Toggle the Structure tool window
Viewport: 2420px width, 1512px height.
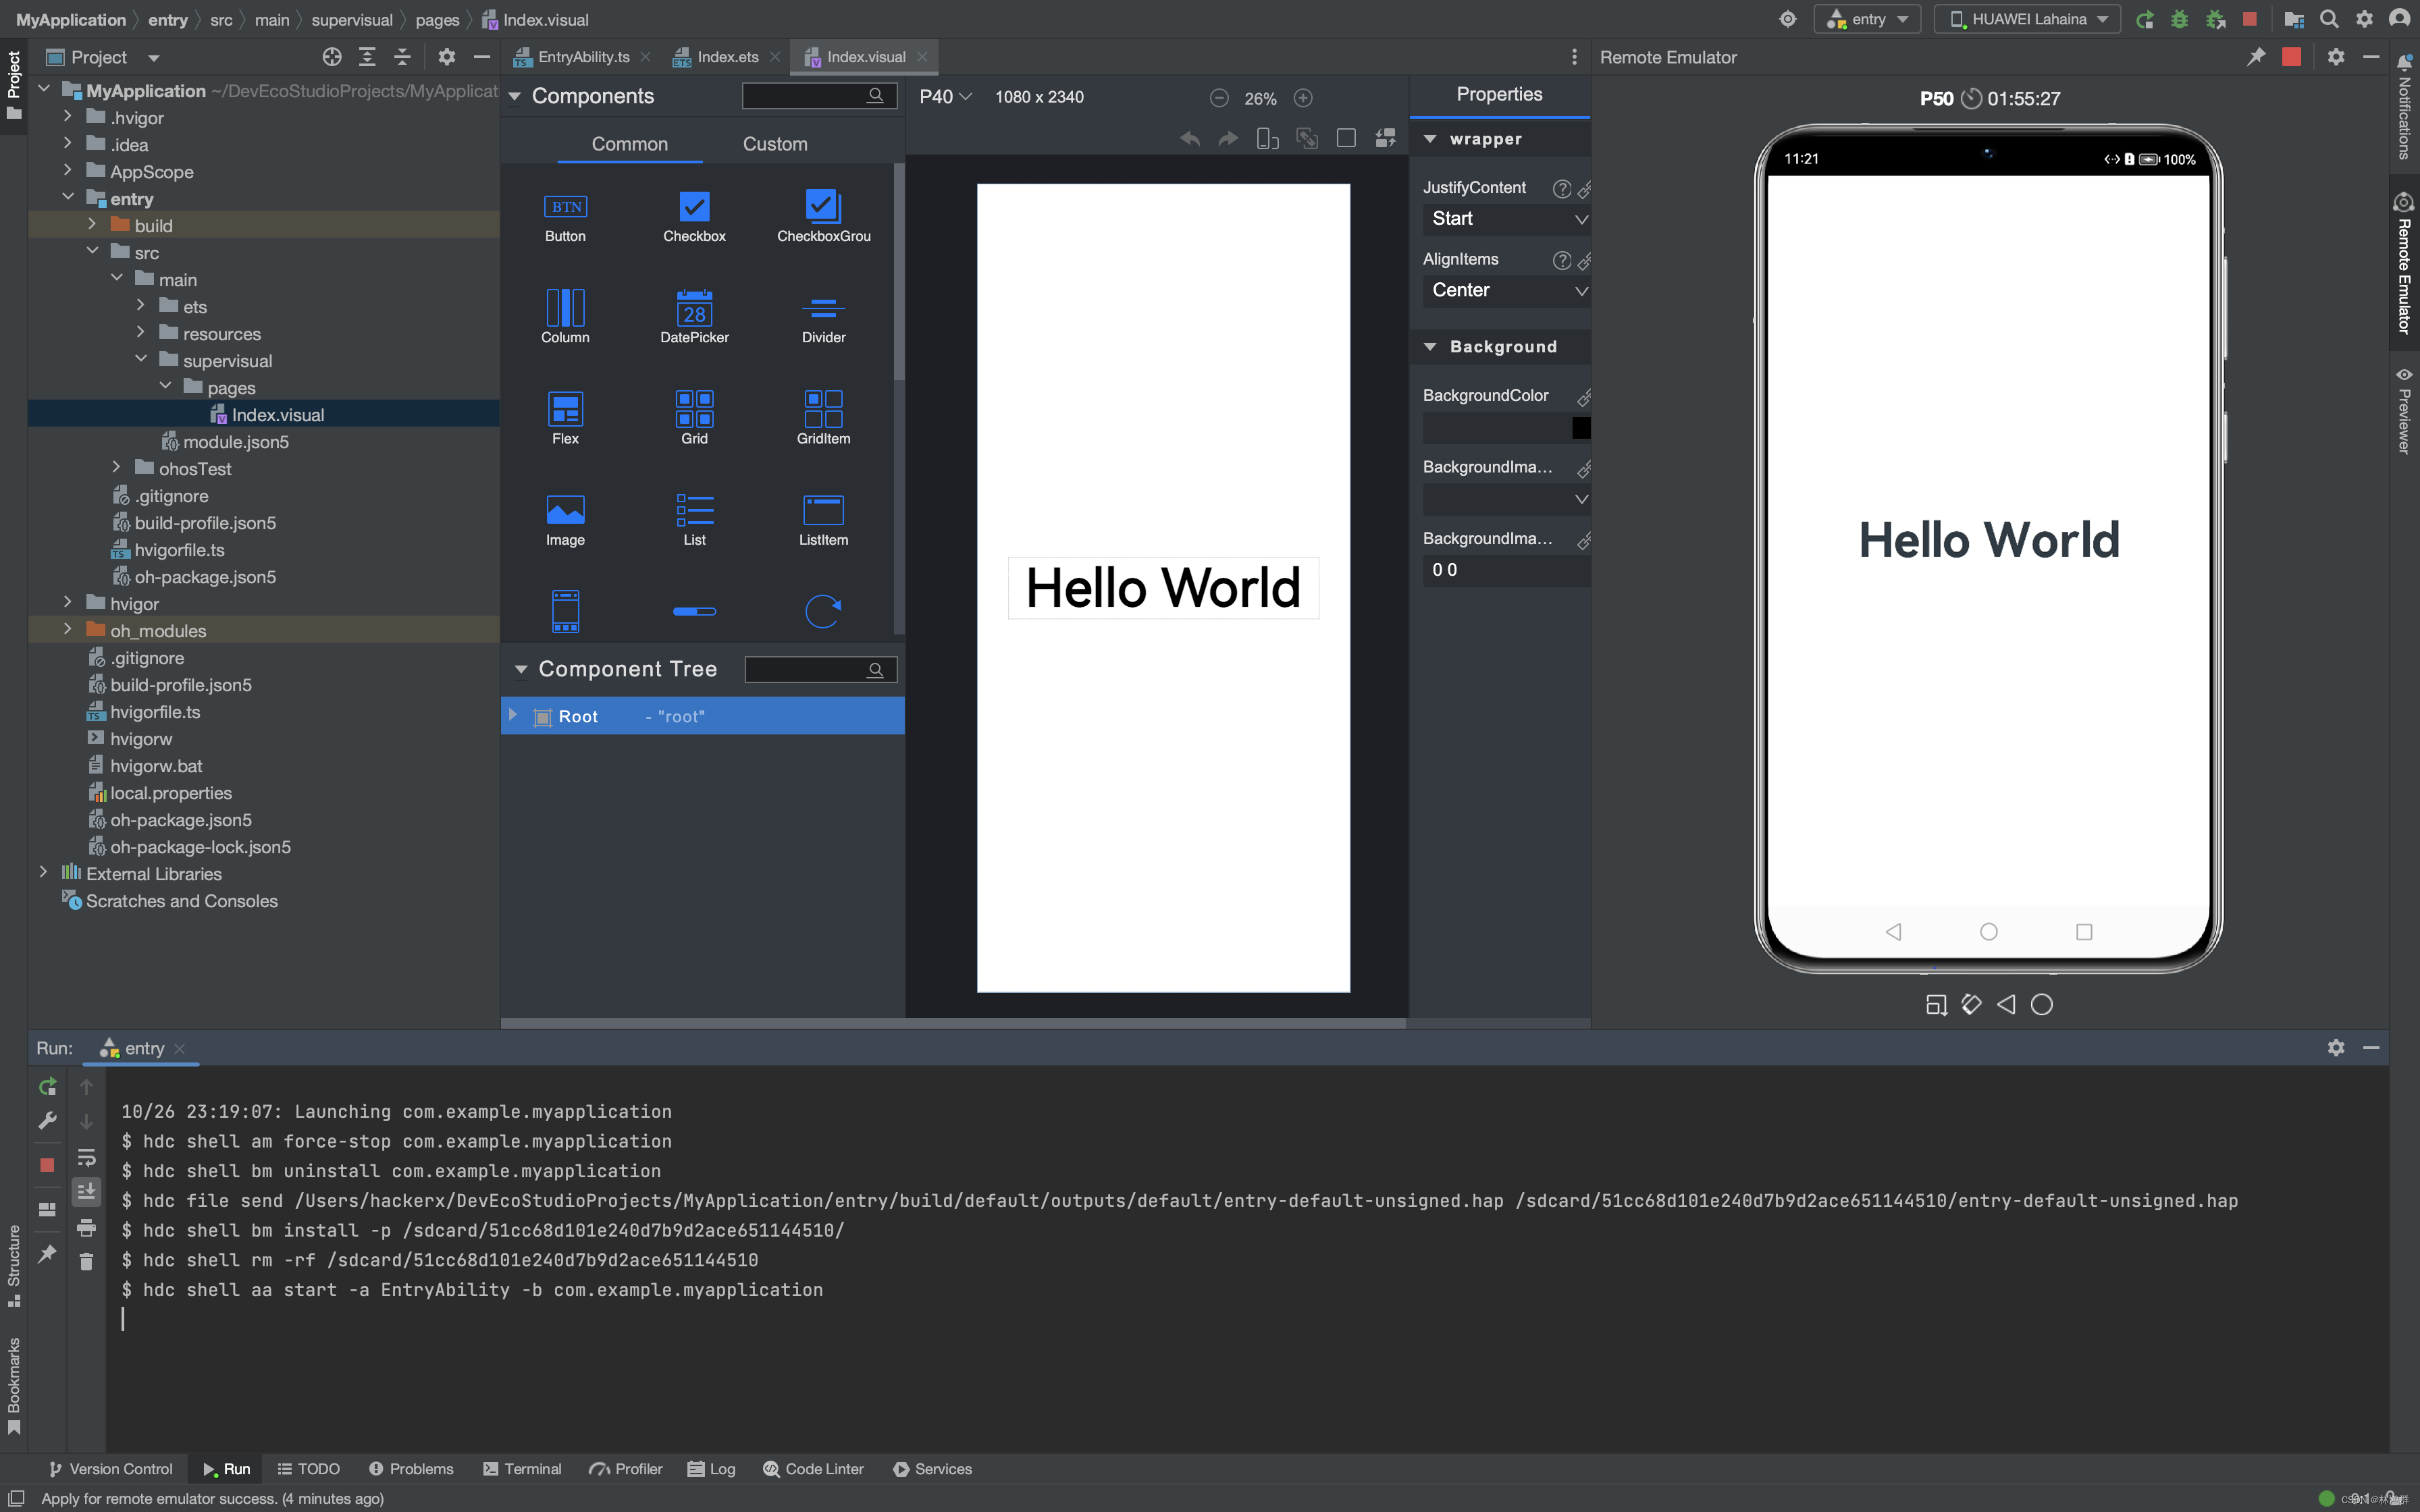point(14,1265)
